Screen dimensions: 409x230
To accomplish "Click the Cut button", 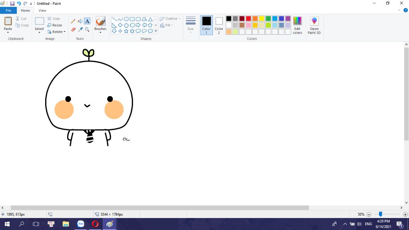I will pyautogui.click(x=21, y=18).
